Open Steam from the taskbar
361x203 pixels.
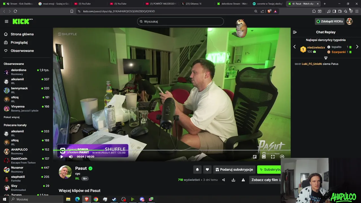[x=114, y=199]
